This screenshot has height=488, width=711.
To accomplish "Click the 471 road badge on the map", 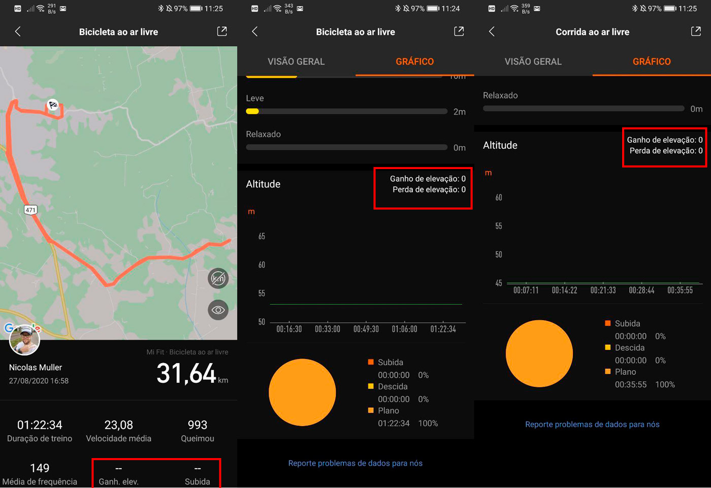I will [x=30, y=210].
